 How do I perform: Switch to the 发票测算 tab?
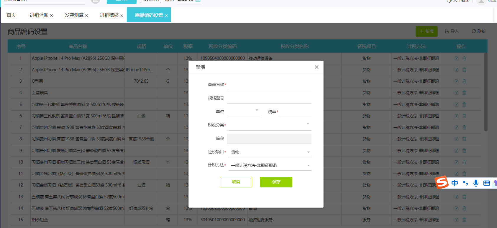tap(74, 15)
